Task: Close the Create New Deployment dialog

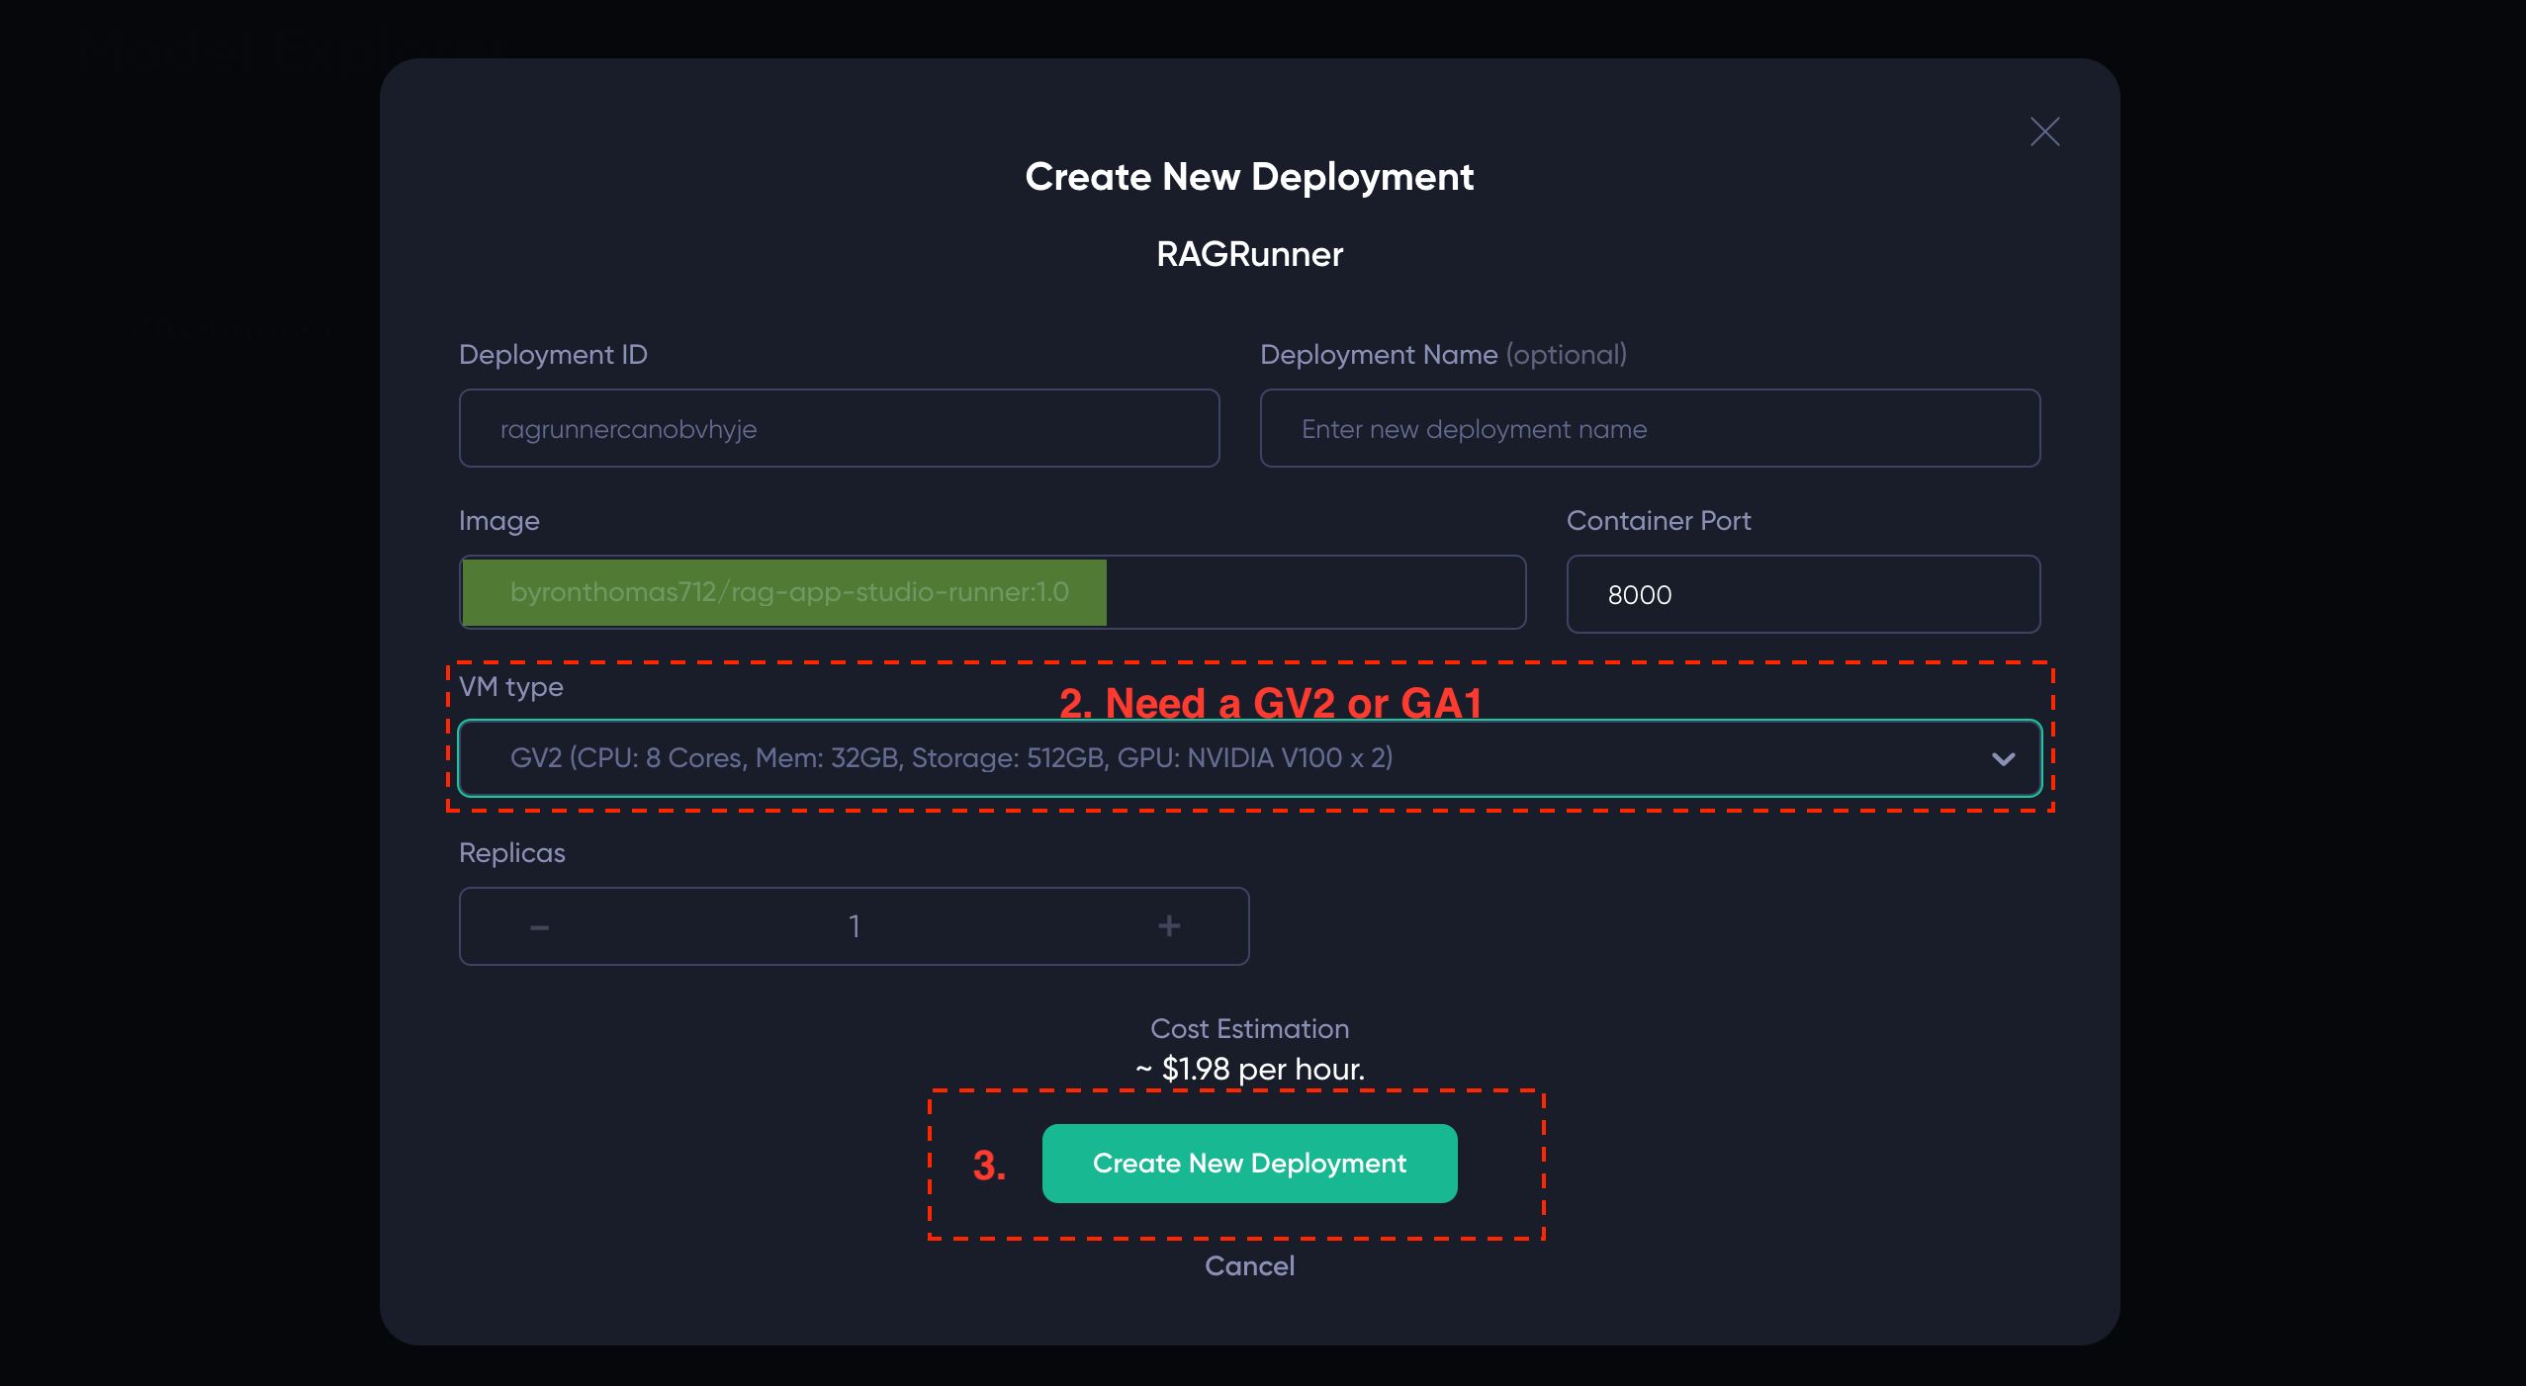Action: pos(2044,131)
